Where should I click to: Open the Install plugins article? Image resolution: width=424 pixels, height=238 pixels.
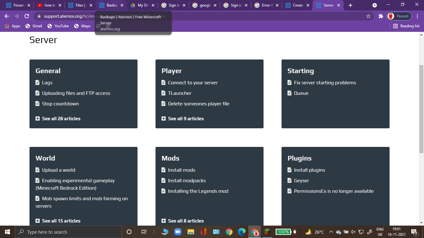click(309, 170)
